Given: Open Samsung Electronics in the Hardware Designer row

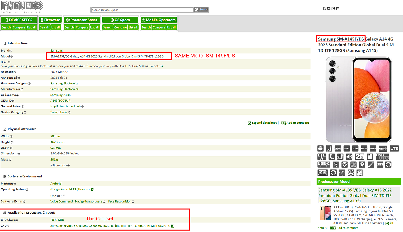Looking at the screenshot, I should coord(64,84).
